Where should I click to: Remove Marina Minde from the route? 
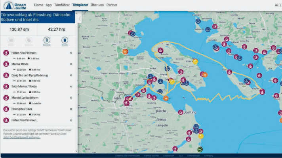71,64
